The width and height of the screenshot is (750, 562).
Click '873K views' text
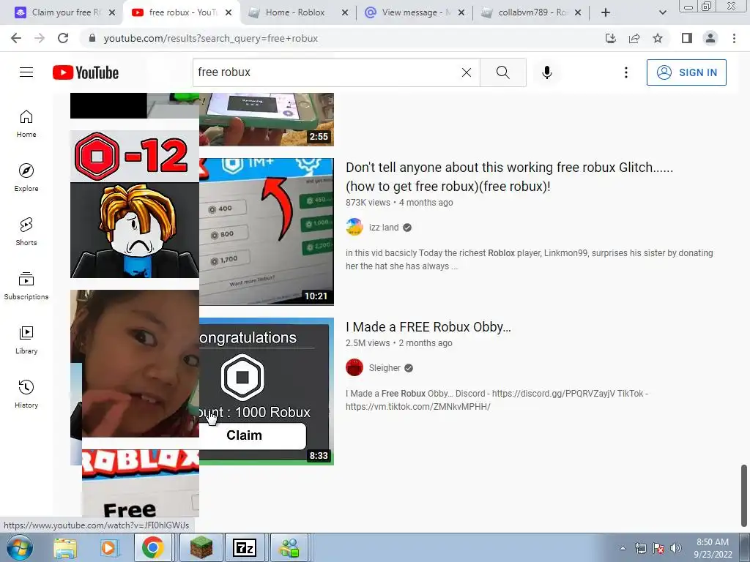368,203
